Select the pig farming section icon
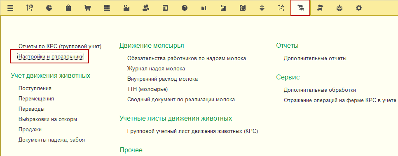The image size is (398, 156). click(x=320, y=8)
